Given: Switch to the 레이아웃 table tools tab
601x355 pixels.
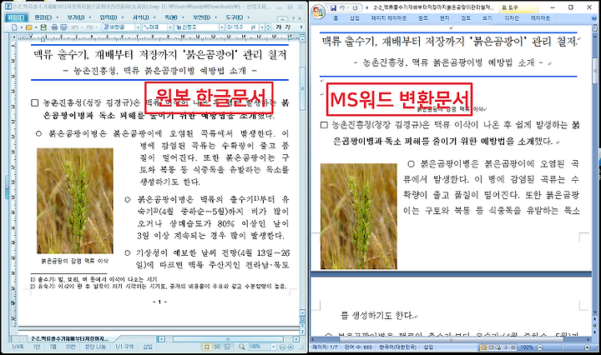Looking at the screenshot, I should (x=540, y=18).
